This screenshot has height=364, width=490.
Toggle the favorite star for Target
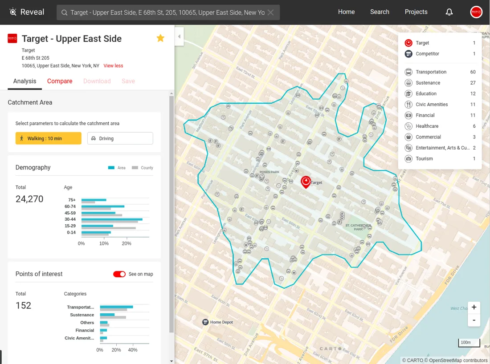[160, 38]
